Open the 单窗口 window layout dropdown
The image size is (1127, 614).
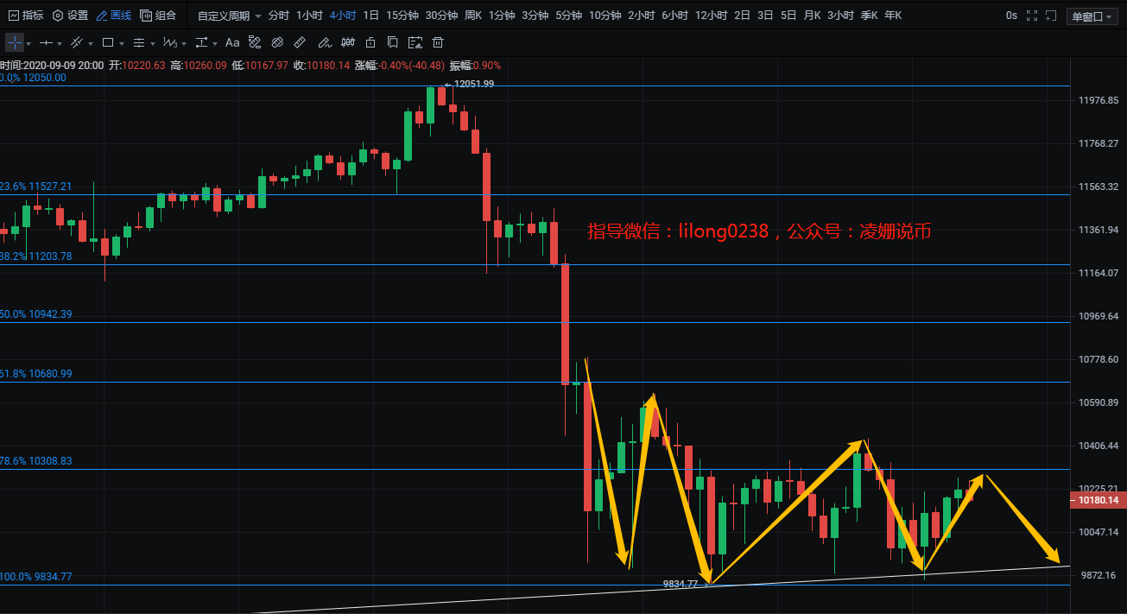[1092, 16]
